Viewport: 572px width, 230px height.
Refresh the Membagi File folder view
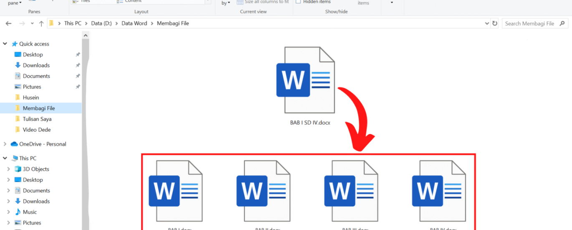pos(495,23)
